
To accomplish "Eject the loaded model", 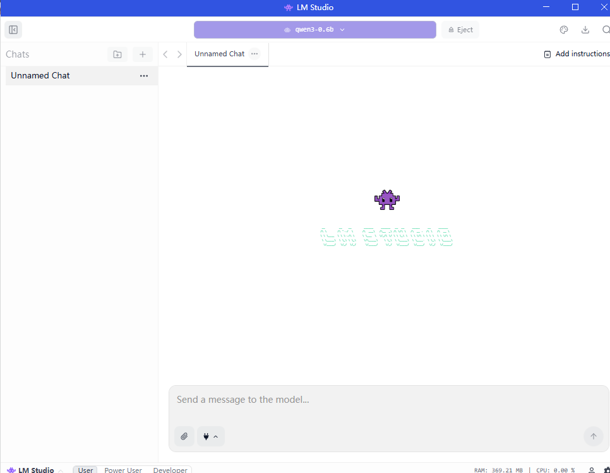I will click(460, 30).
